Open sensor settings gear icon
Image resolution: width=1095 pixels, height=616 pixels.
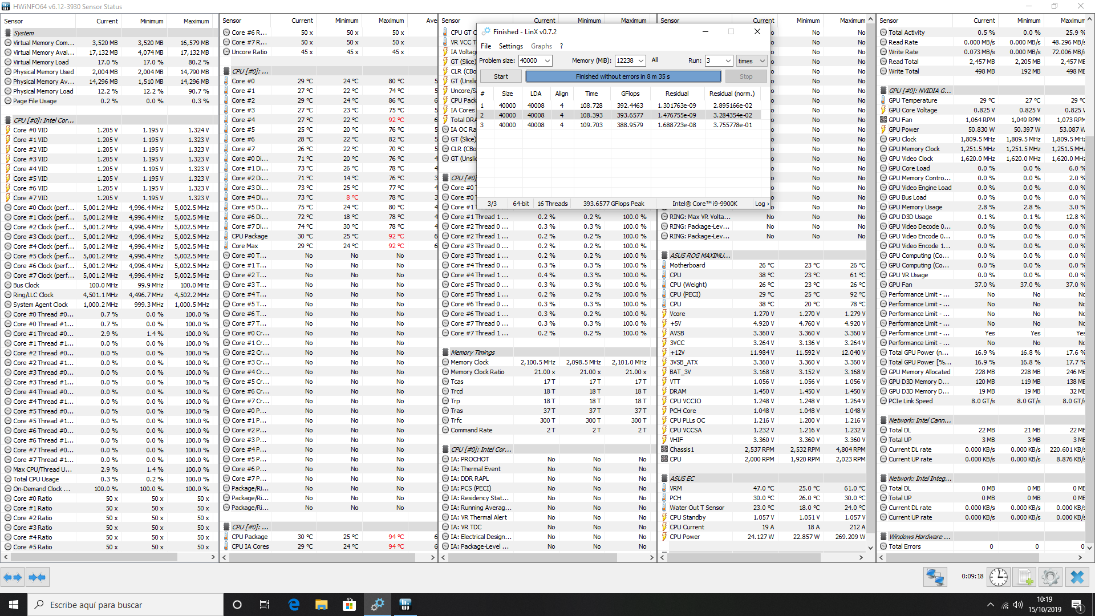1050,577
